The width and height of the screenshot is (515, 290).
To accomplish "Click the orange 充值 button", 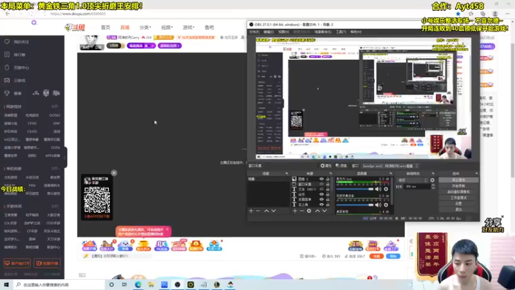I will (x=377, y=256).
